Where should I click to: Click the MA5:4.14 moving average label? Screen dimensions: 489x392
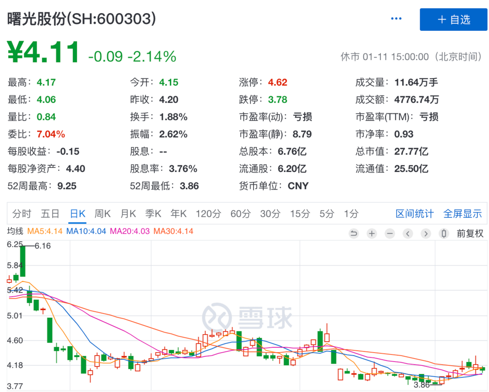45,231
